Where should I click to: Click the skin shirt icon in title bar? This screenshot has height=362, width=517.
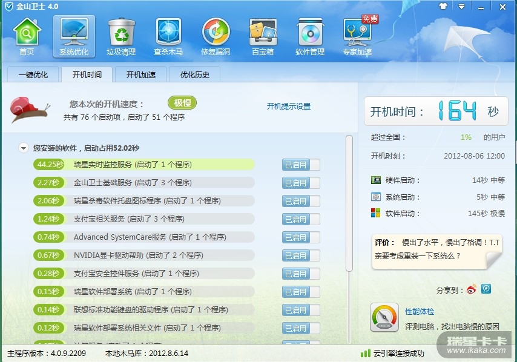(443, 6)
